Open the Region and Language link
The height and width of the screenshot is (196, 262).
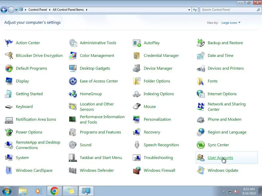click(x=227, y=132)
